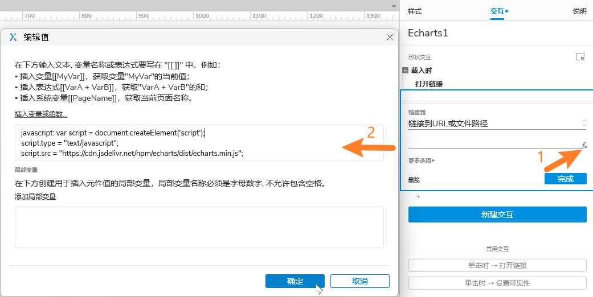
Task: Click 删除 to remove the action
Action: 414,180
